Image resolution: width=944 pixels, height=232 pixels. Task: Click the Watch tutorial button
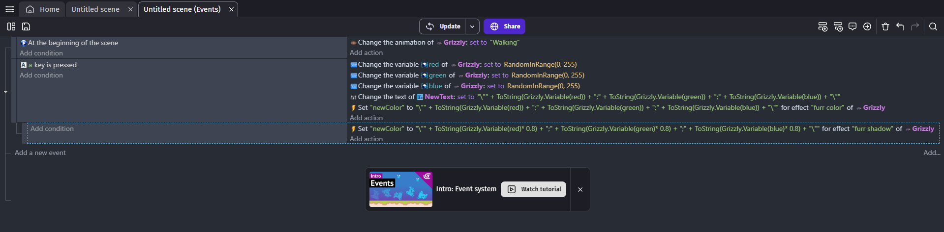[533, 189]
